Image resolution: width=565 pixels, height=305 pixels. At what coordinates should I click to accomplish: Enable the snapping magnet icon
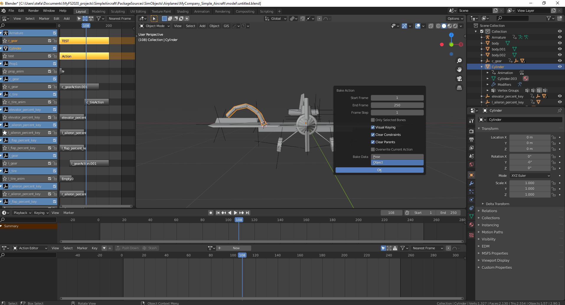[x=302, y=18]
